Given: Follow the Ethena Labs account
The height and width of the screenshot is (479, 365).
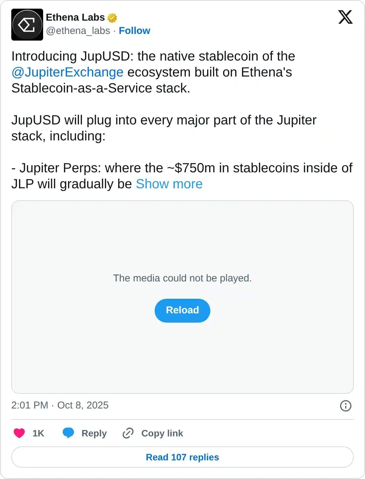Looking at the screenshot, I should pos(134,31).
